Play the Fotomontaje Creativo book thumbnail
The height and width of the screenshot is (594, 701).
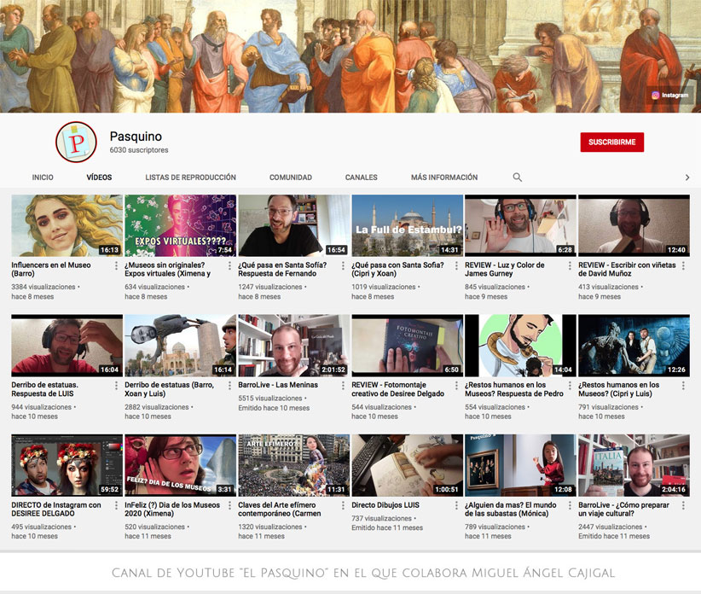tap(408, 346)
